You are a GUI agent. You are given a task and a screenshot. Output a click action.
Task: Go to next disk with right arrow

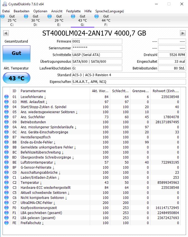[183, 33]
